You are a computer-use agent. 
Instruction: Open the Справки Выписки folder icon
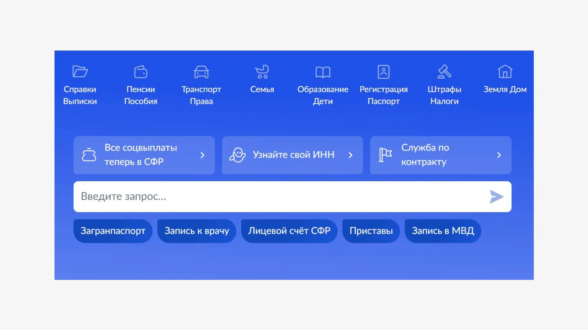tap(80, 71)
